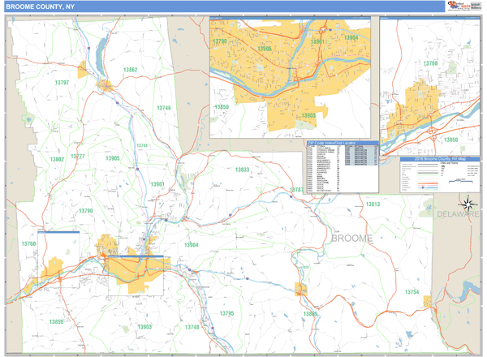Click the 13787 ZIP code label
The height and width of the screenshot is (357, 487).
tap(296, 190)
